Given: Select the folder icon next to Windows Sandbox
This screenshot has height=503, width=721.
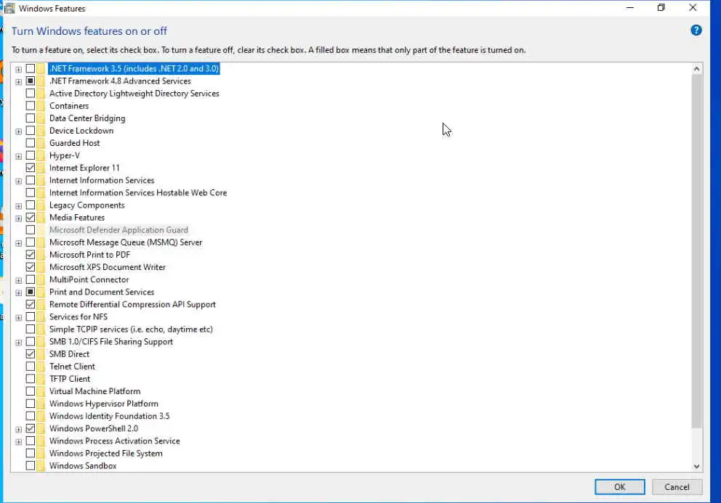Looking at the screenshot, I should pyautogui.click(x=41, y=465).
